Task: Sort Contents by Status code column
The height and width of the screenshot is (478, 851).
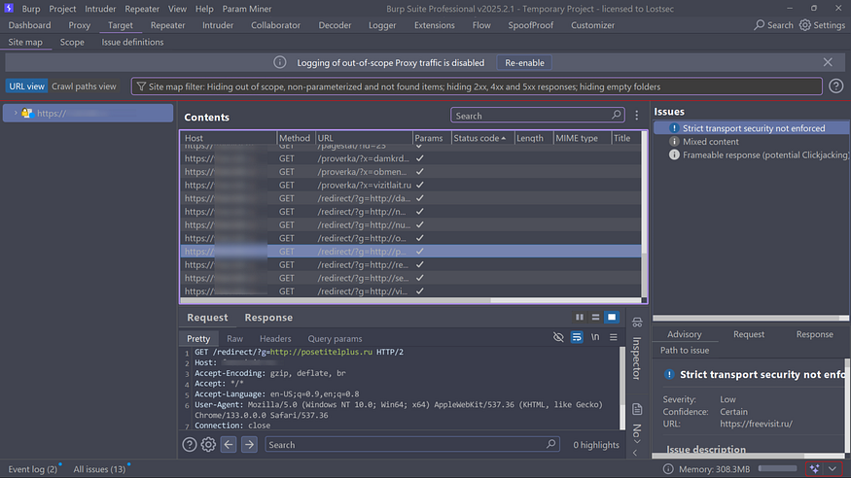Action: tap(479, 138)
